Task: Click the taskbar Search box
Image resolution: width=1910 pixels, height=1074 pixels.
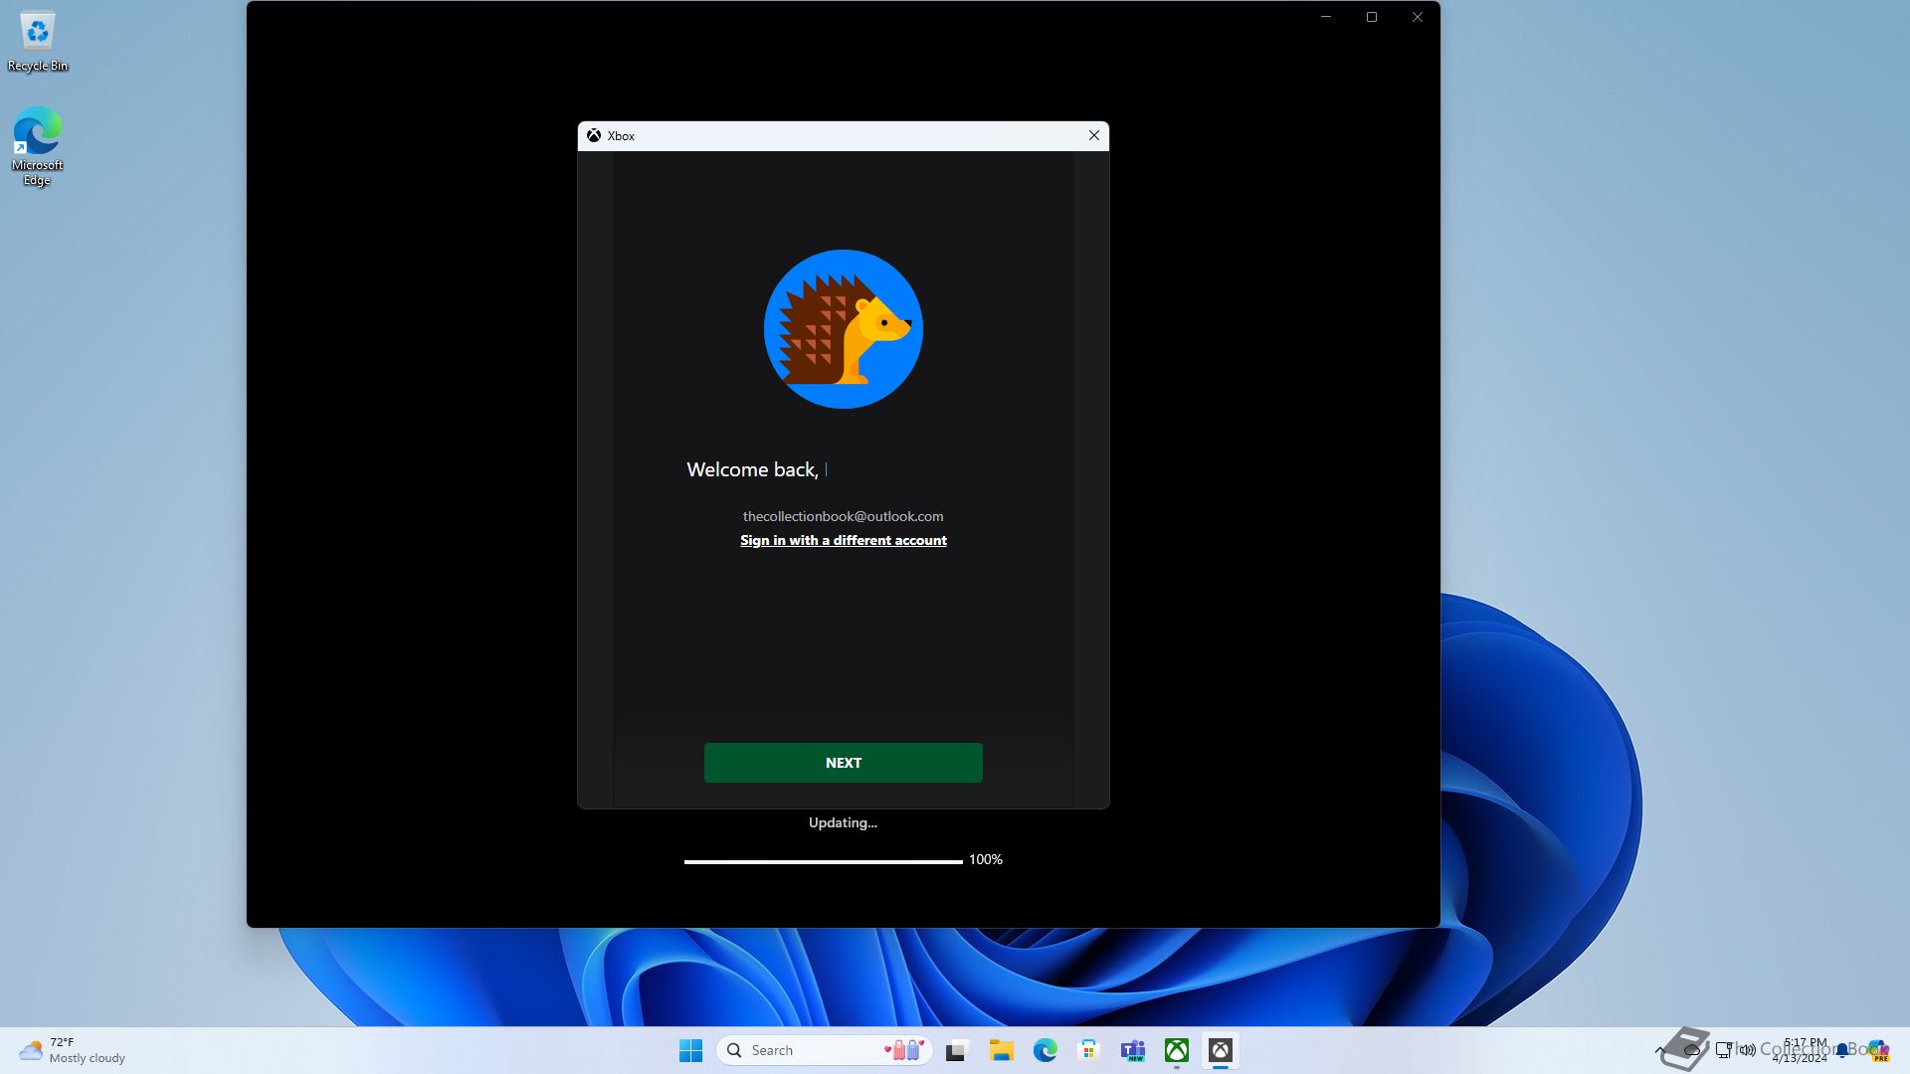Action: (x=824, y=1050)
